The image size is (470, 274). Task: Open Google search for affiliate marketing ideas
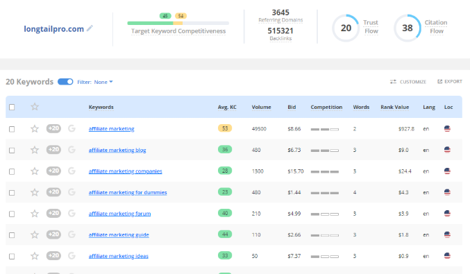click(72, 256)
